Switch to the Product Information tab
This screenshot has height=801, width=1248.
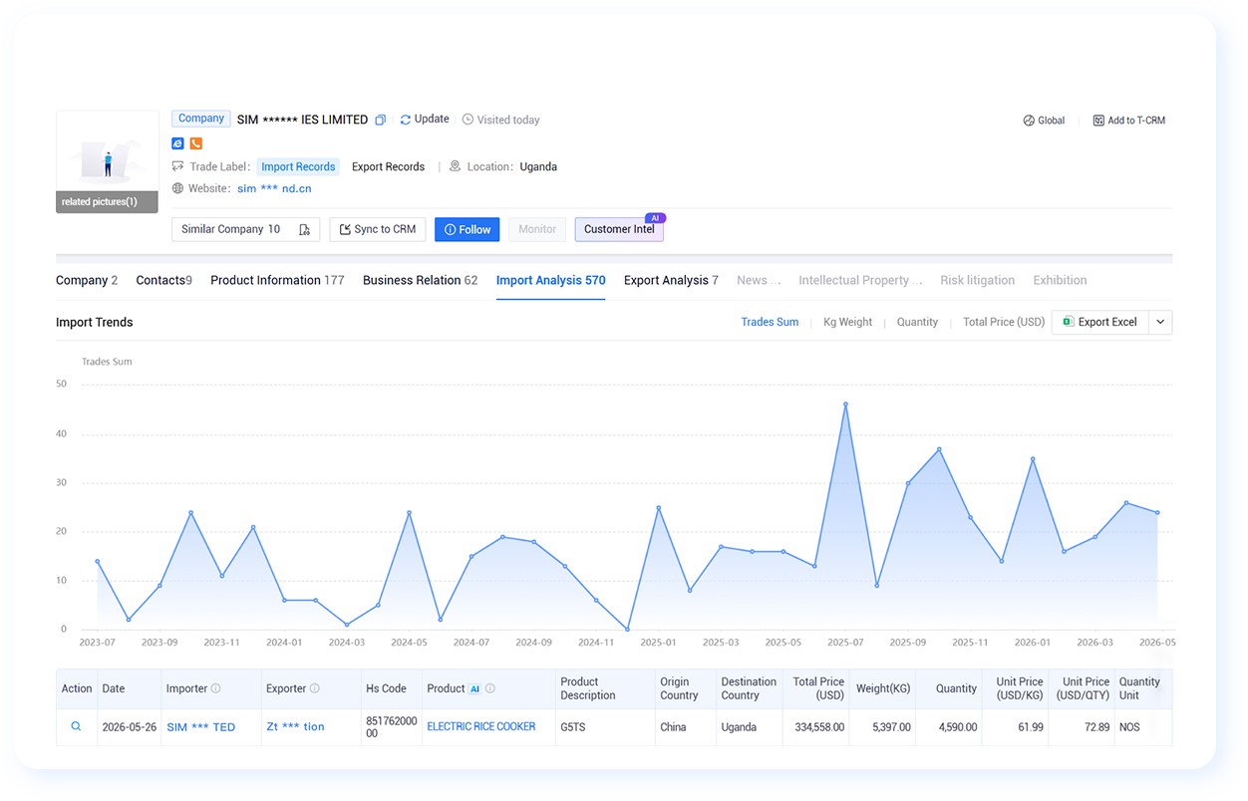click(x=277, y=280)
